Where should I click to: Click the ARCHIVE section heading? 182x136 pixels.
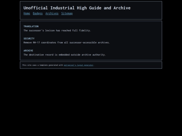pos(28,50)
